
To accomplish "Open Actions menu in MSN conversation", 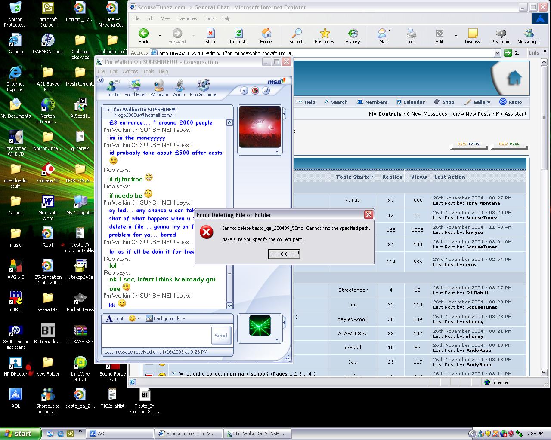I will pyautogui.click(x=130, y=71).
